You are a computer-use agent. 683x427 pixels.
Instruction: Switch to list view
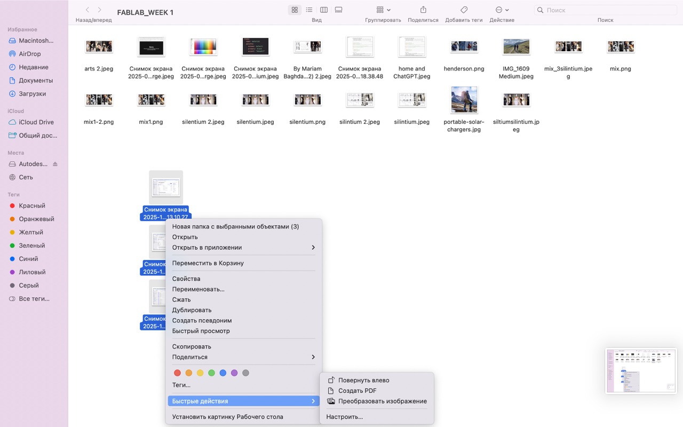click(x=309, y=10)
